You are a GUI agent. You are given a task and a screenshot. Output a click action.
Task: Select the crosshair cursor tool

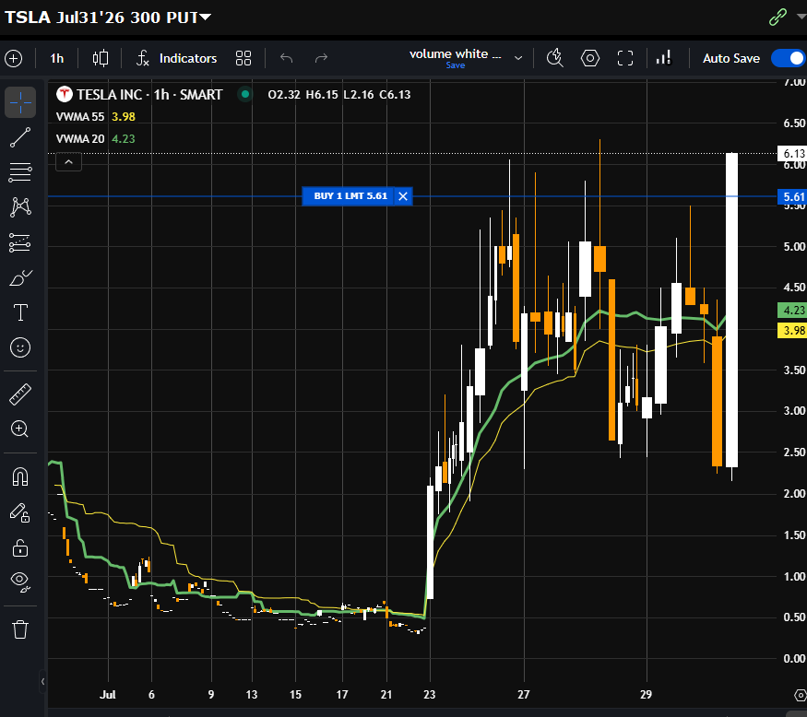point(20,102)
